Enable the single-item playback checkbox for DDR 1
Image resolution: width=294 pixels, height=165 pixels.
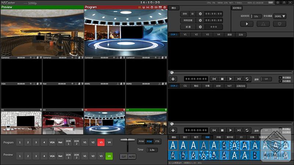[280, 77]
